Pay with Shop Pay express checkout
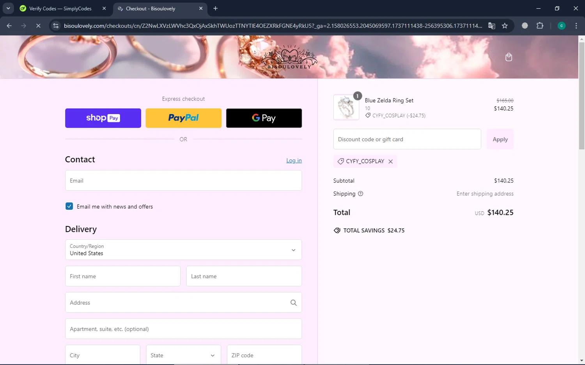Viewport: 585px width, 365px height. [x=103, y=118]
